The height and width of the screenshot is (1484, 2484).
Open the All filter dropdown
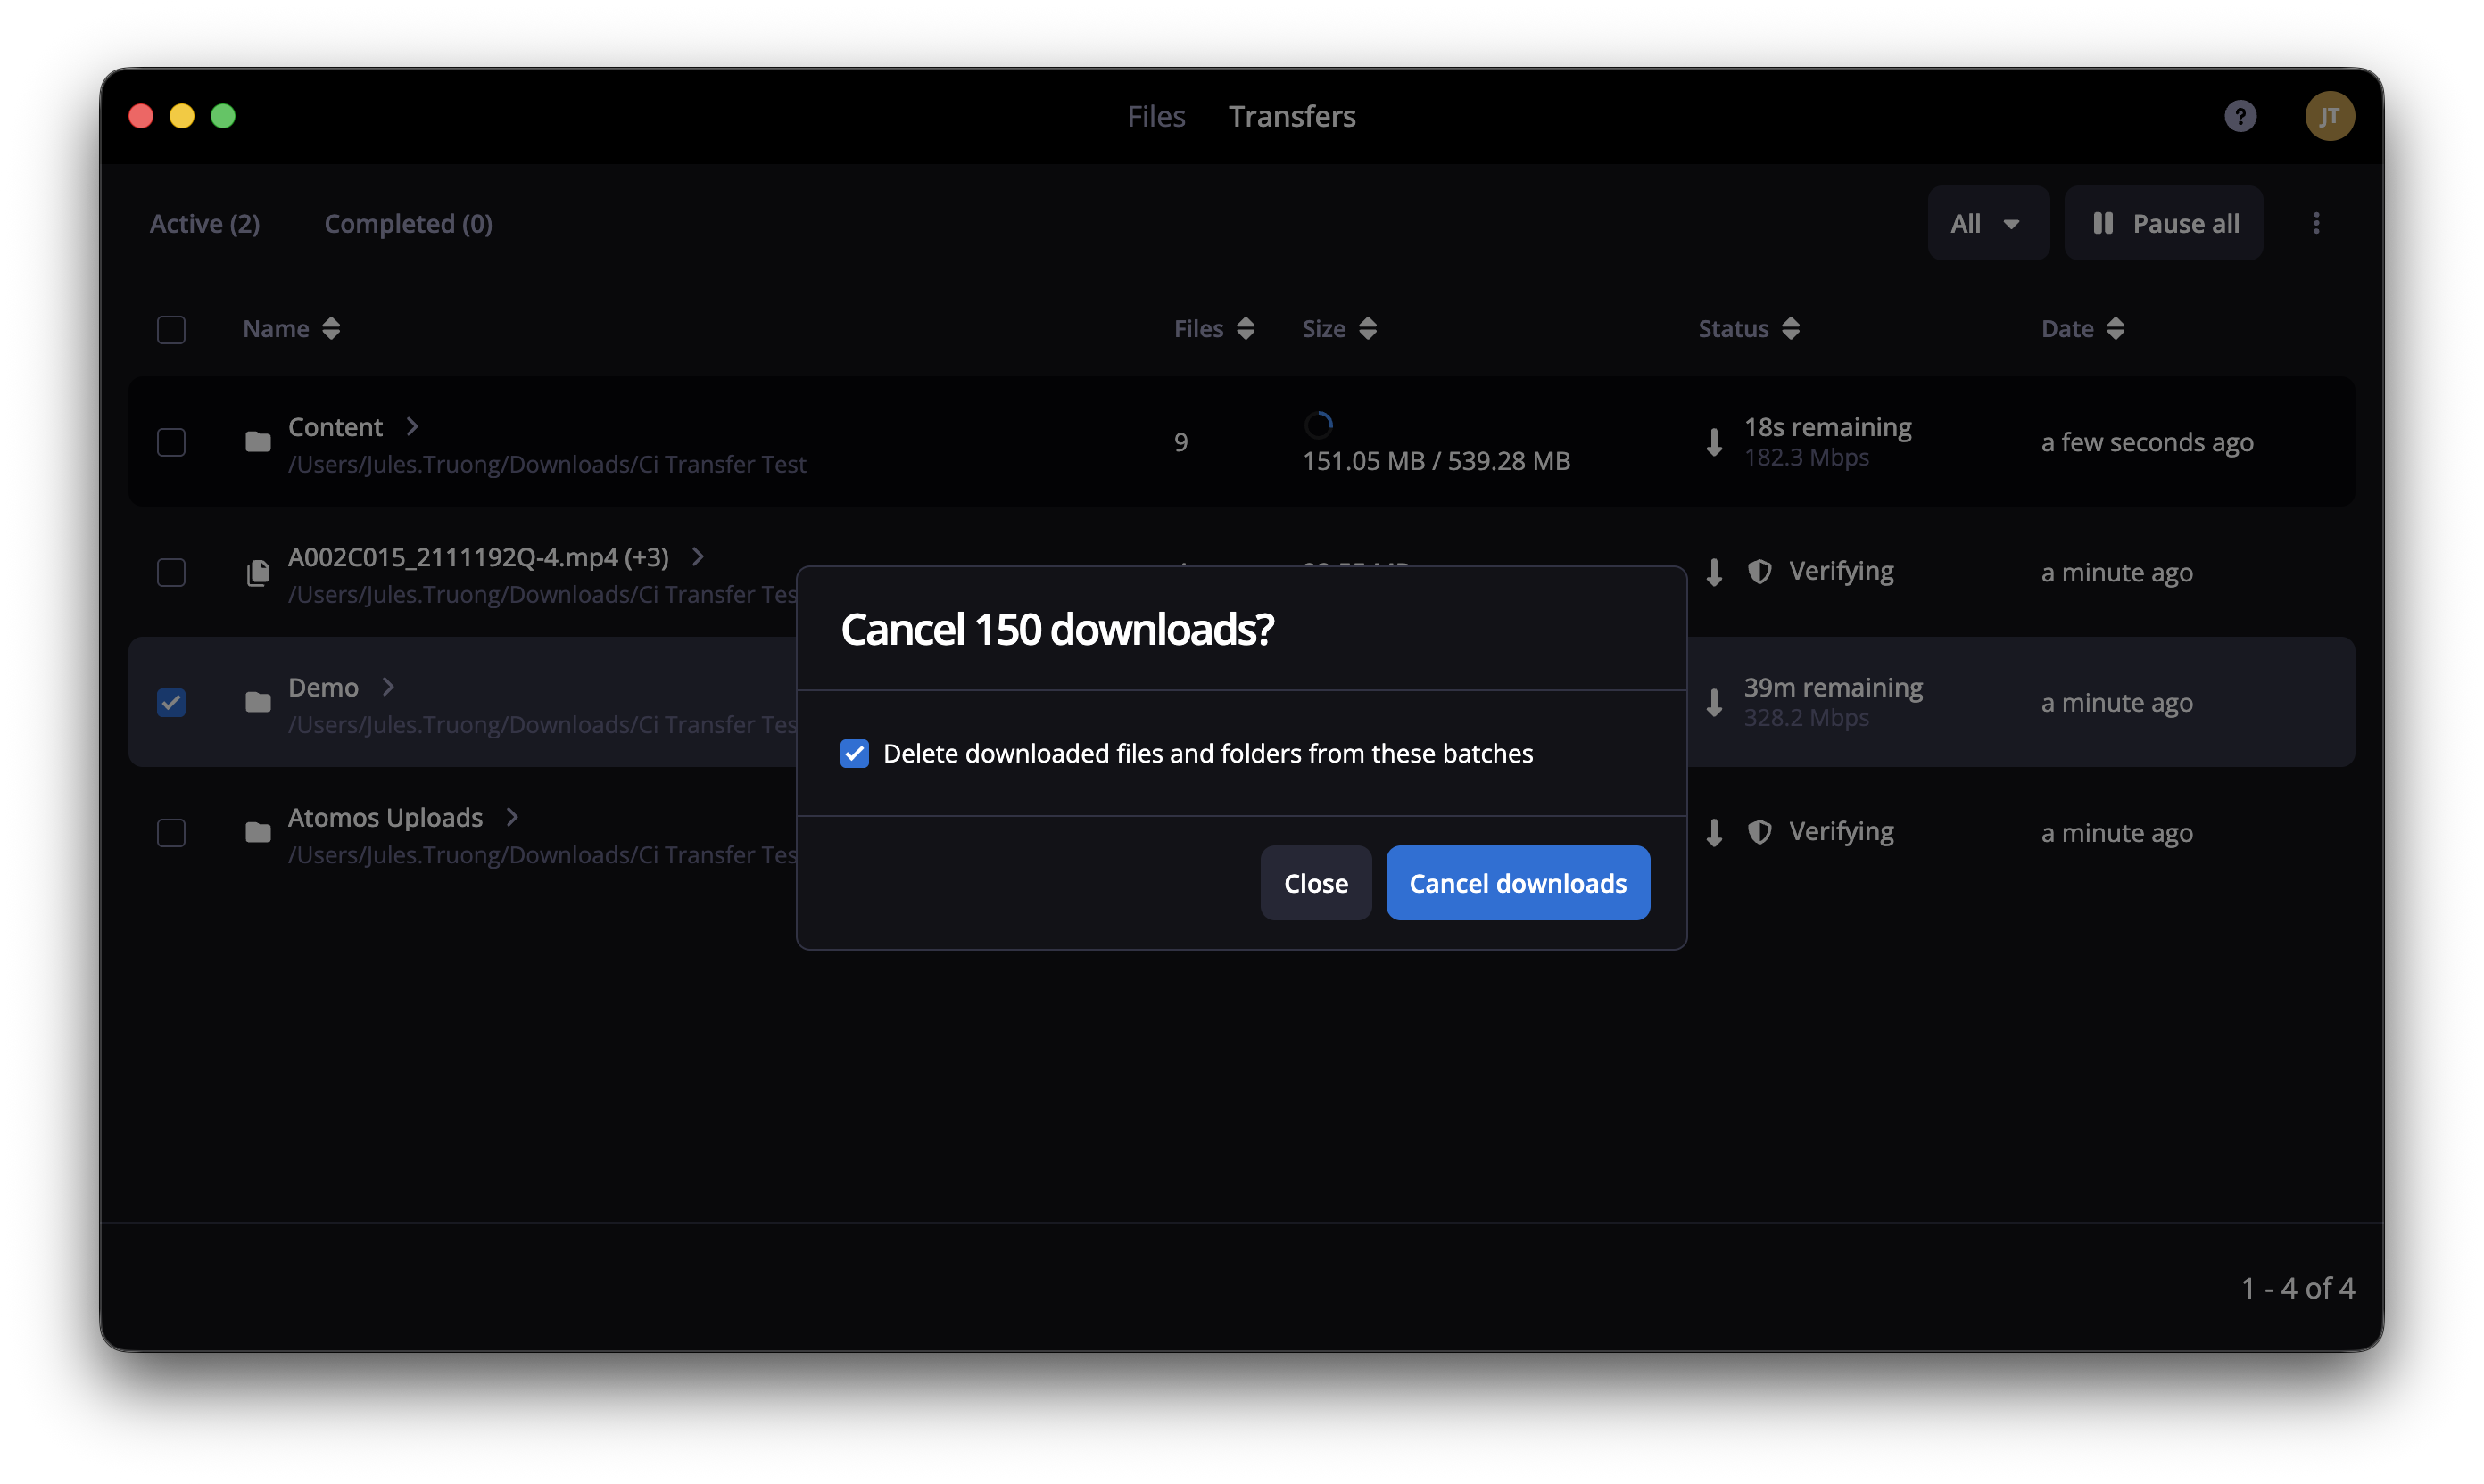[x=1987, y=223]
